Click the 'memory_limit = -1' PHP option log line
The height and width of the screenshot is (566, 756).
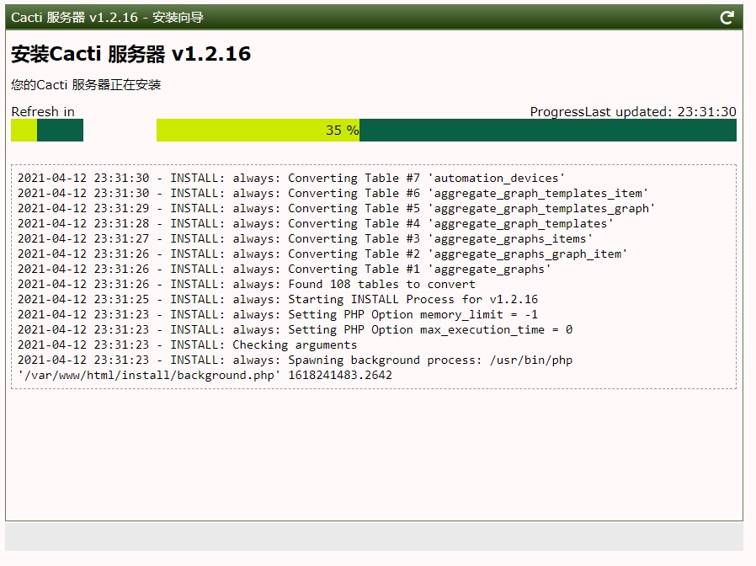point(277,315)
